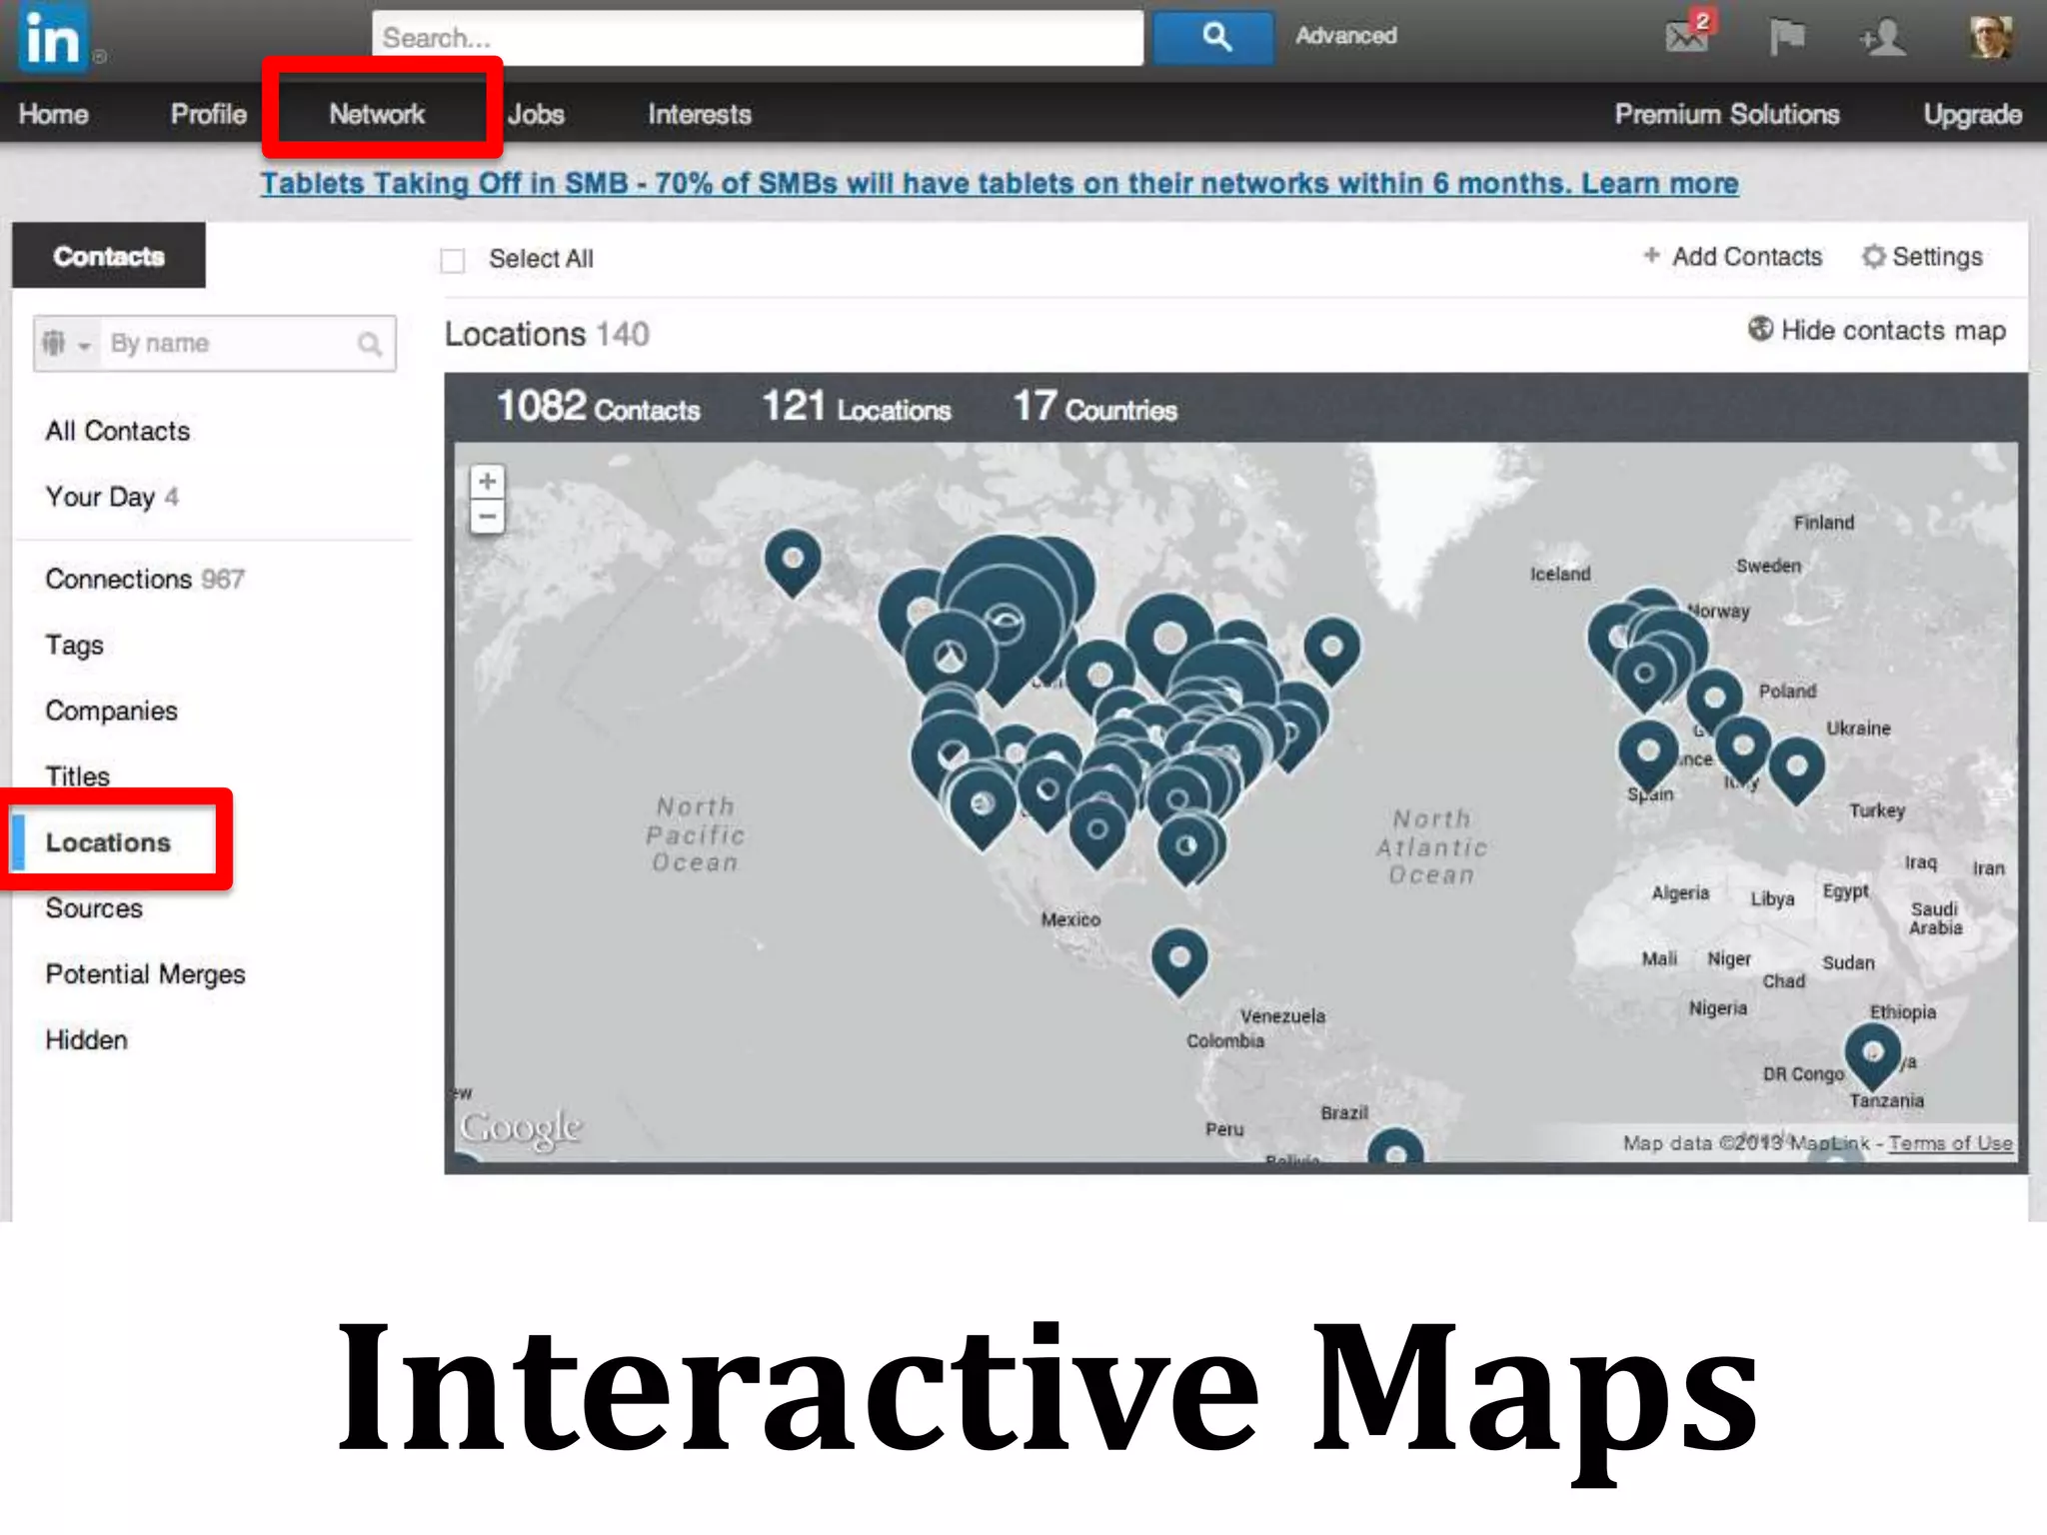
Task: Click the map pin near Brazil
Action: (x=1395, y=1145)
